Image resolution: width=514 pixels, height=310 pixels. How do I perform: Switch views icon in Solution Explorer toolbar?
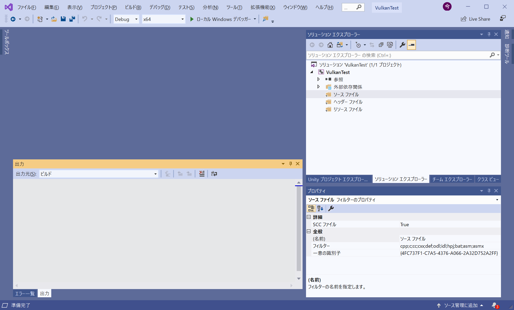coord(340,45)
